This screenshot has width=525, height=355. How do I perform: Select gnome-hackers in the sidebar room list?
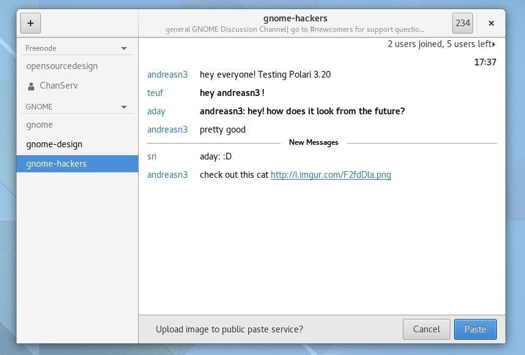pos(78,164)
